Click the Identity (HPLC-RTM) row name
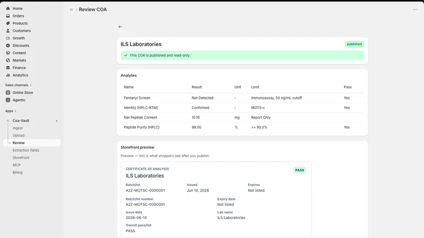Image resolution: width=424 pixels, height=238 pixels. coord(141,108)
